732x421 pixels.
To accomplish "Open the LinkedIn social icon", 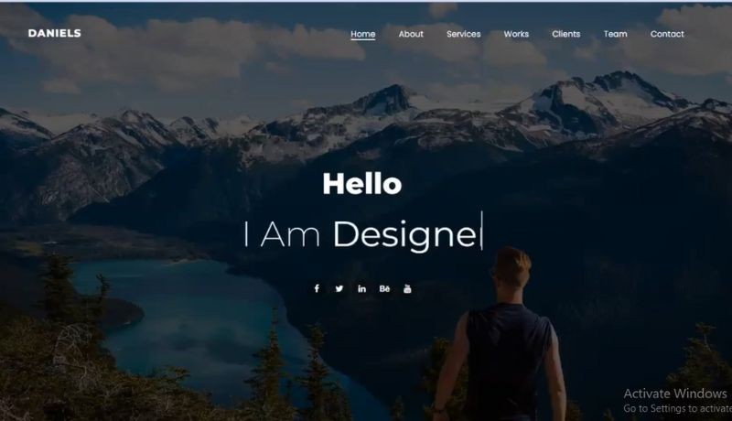I will (361, 288).
